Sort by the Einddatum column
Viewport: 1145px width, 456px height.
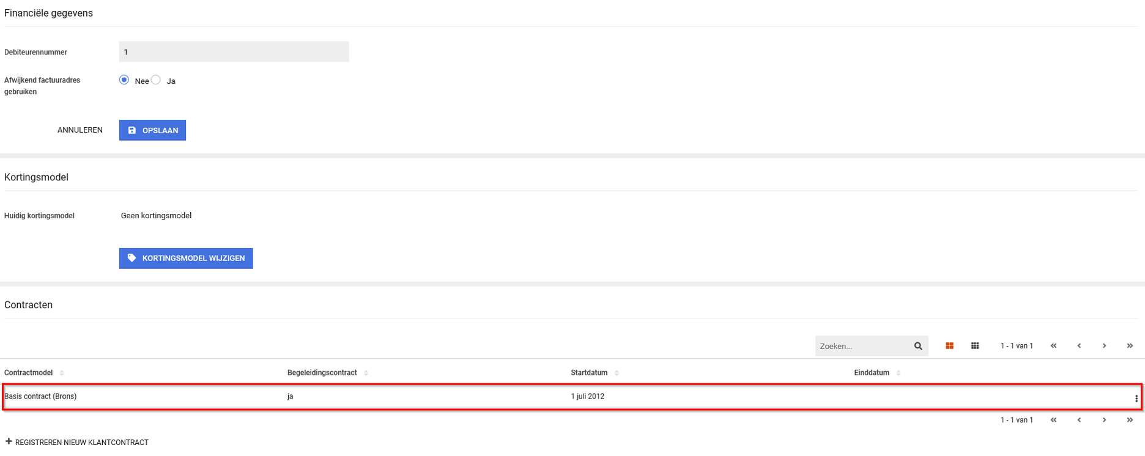872,373
